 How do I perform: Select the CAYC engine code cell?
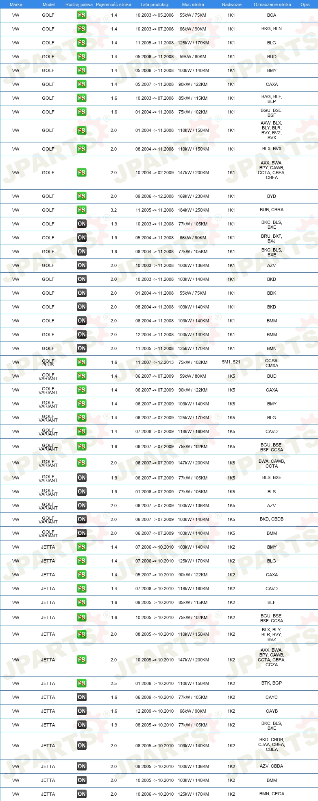[x=272, y=697]
